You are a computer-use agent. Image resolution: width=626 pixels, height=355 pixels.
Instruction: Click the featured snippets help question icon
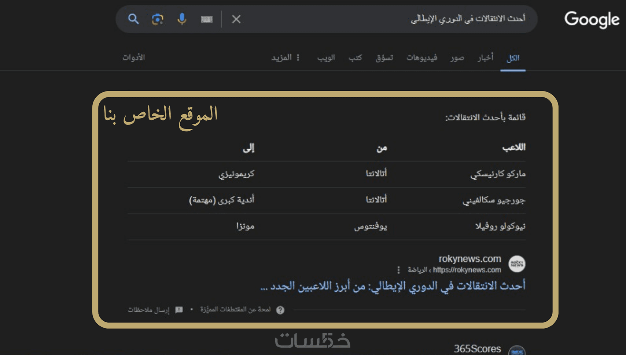(x=280, y=310)
